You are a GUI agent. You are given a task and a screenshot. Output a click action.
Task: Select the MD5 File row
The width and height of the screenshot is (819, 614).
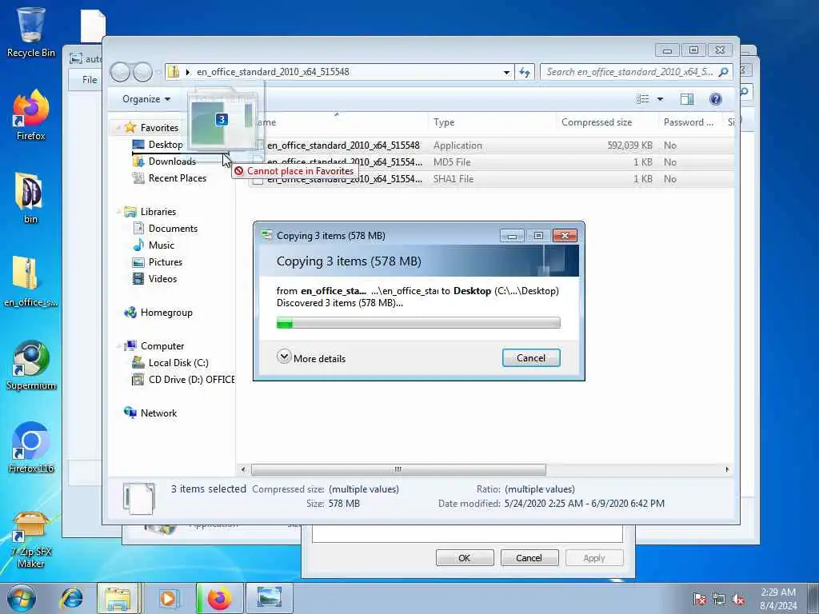click(x=491, y=161)
